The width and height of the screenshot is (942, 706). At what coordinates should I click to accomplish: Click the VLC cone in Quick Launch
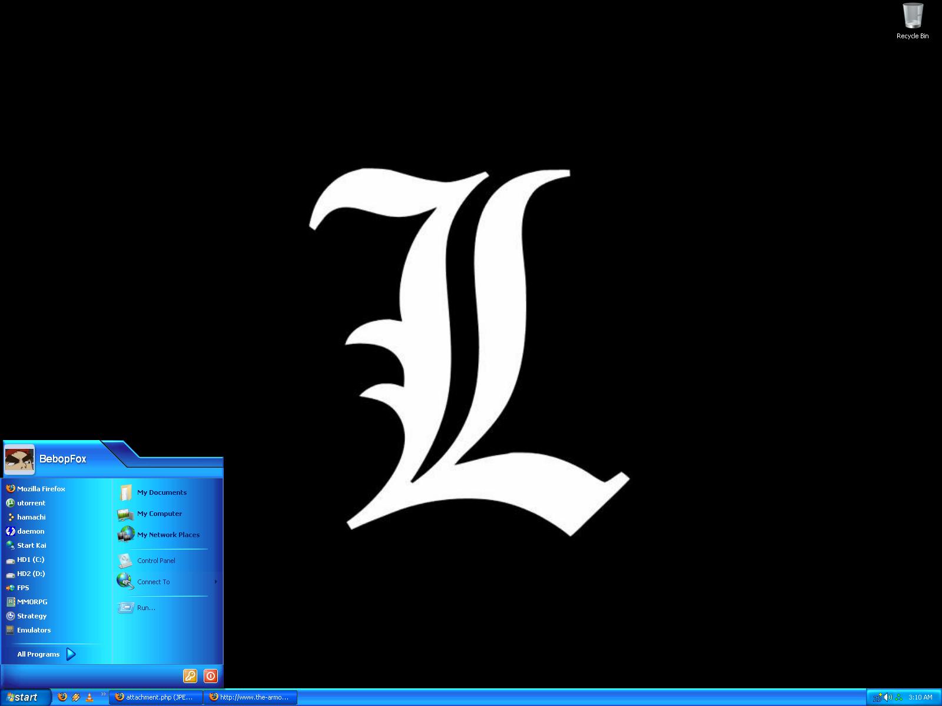(89, 697)
